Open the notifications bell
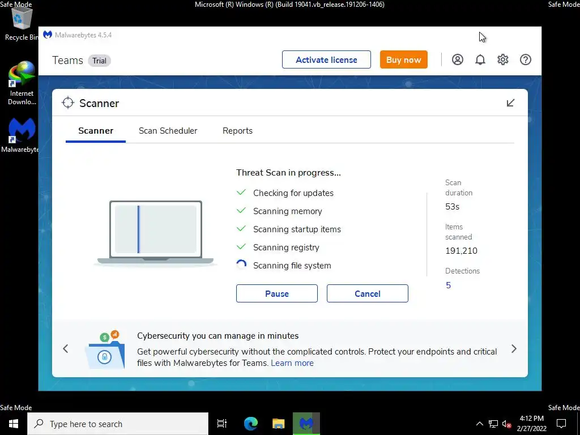 tap(480, 59)
